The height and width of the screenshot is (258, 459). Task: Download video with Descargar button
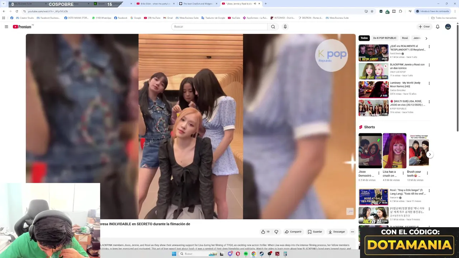coord(337,232)
